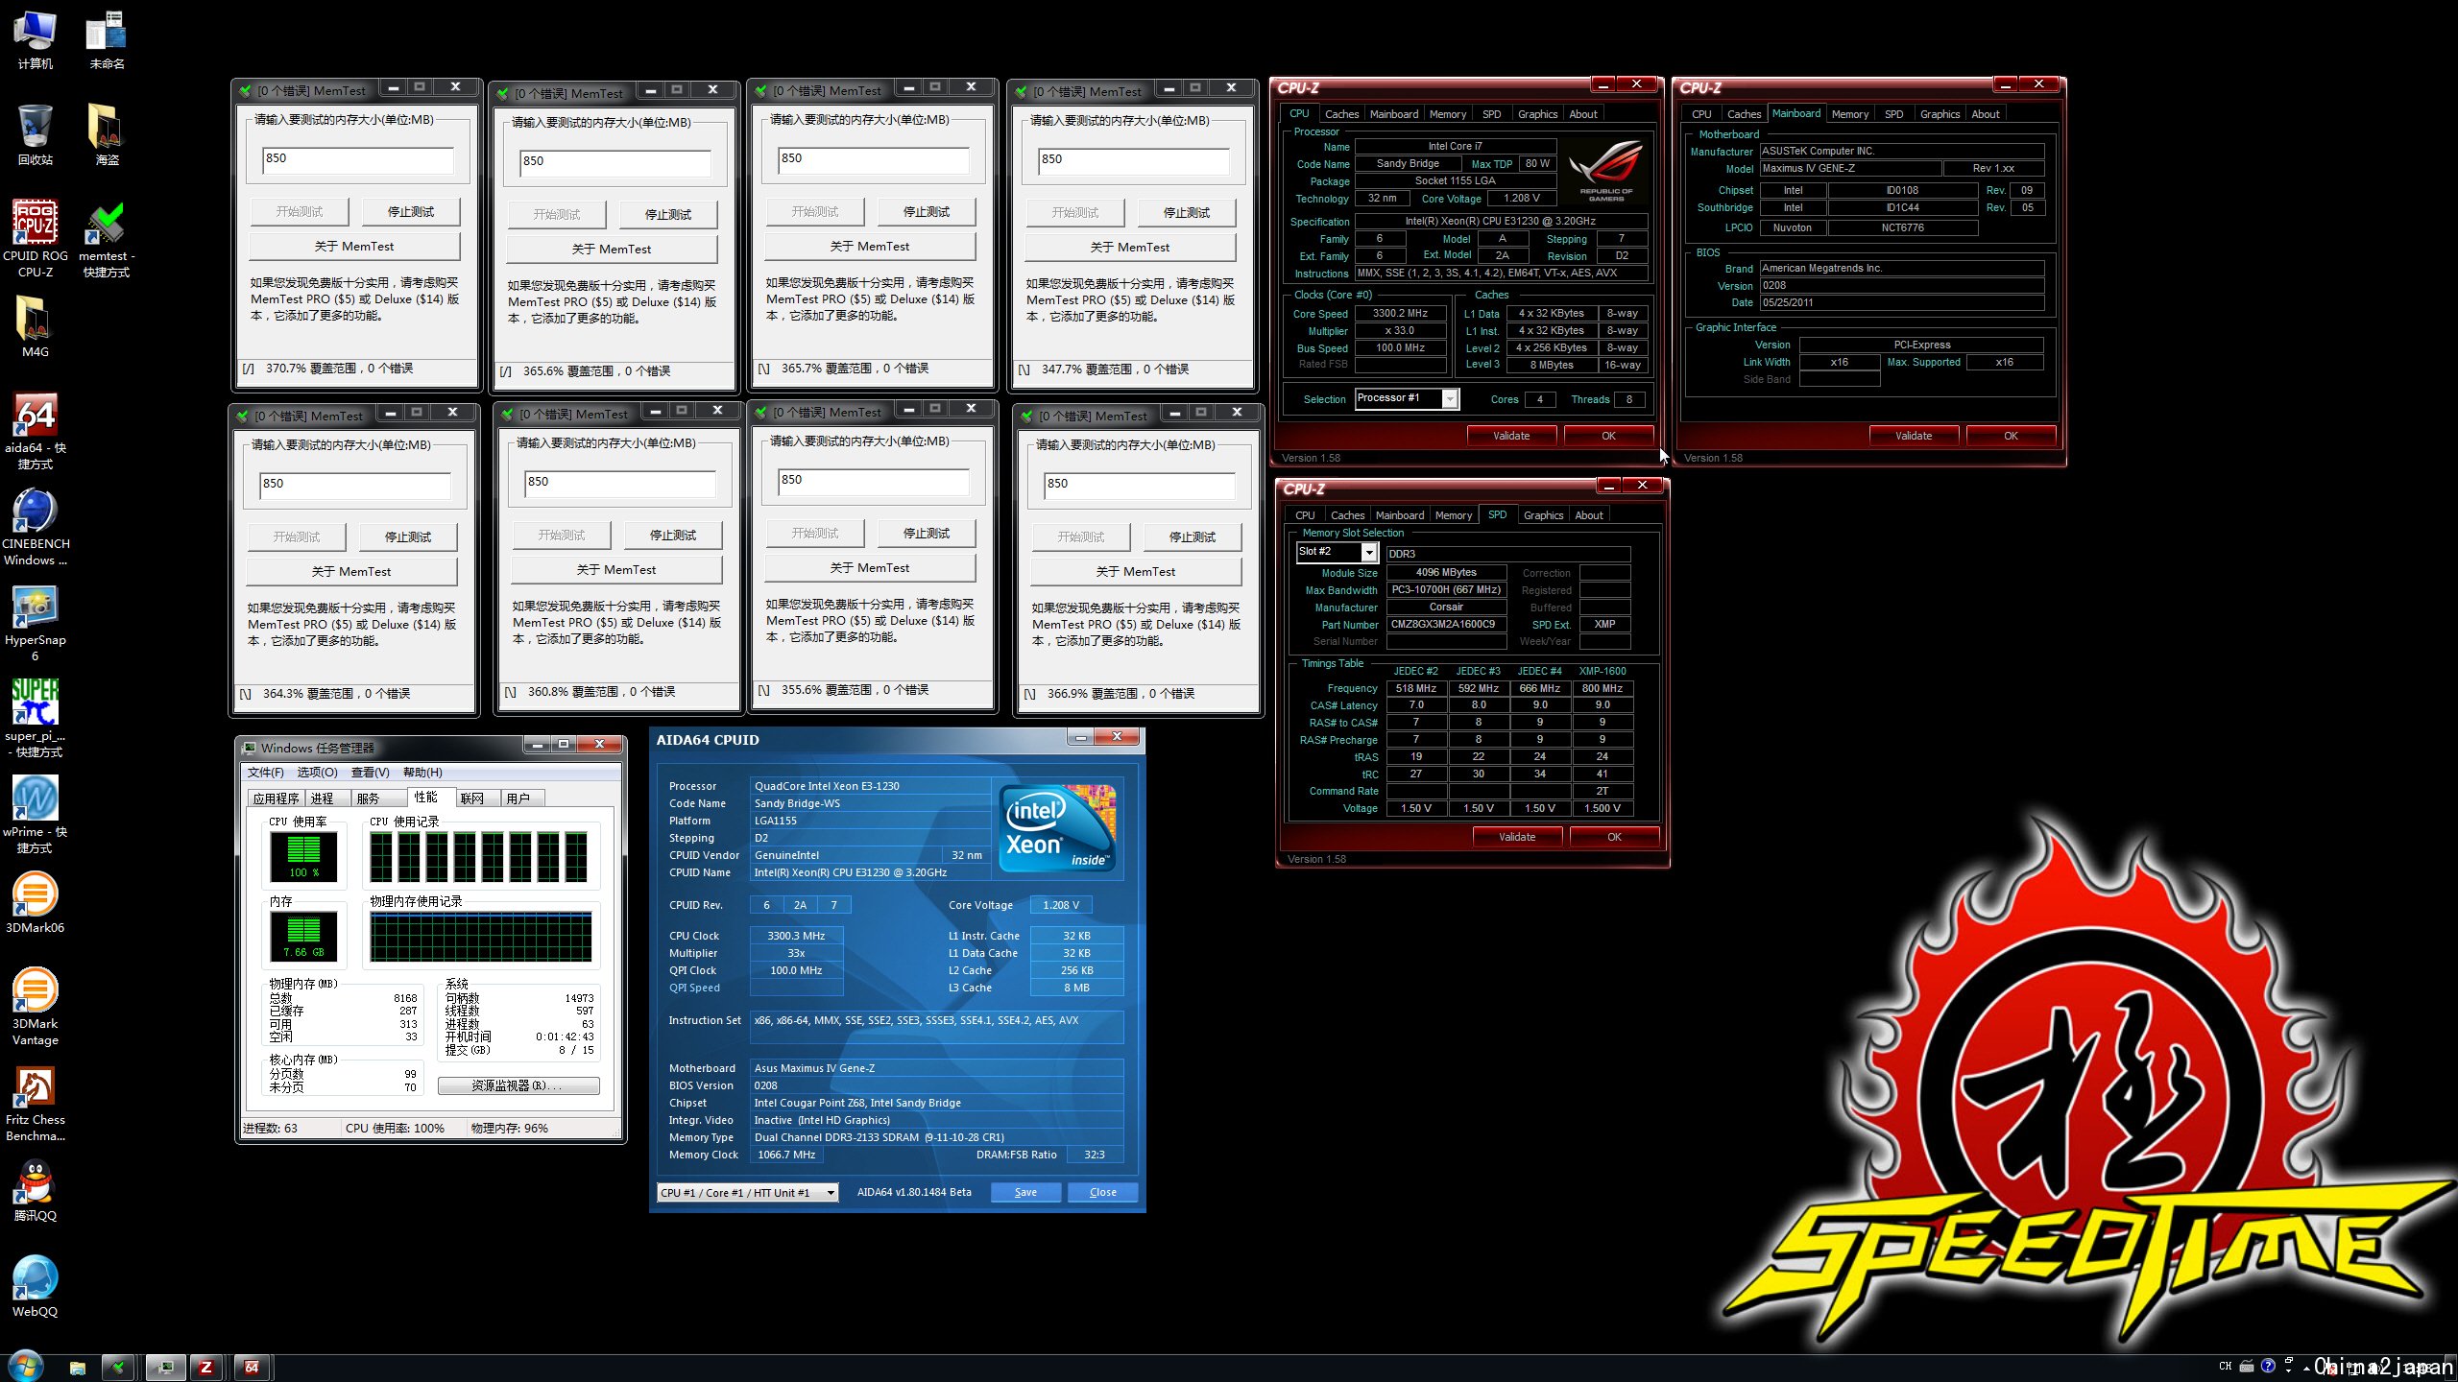Launch the aida64 desktop shortcut
The height and width of the screenshot is (1382, 2458).
click(x=36, y=431)
